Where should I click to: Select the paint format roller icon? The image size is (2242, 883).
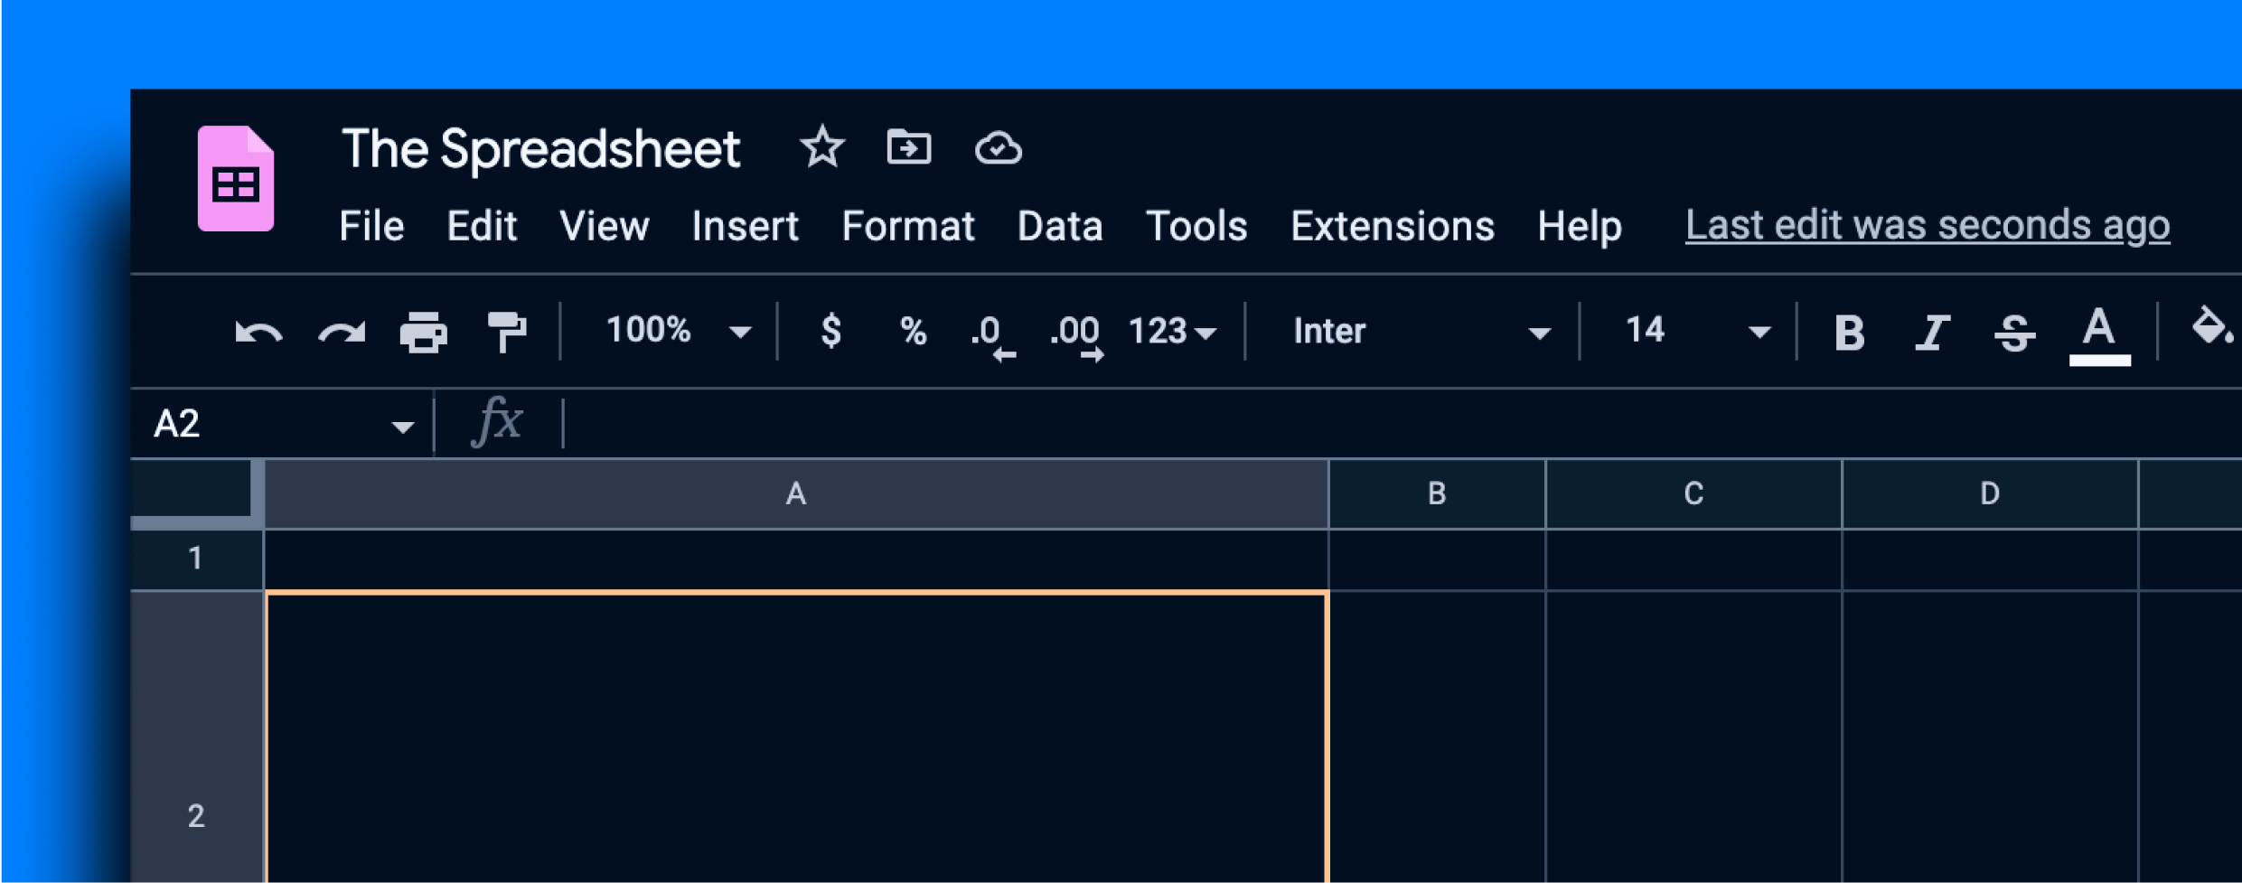pos(506,332)
